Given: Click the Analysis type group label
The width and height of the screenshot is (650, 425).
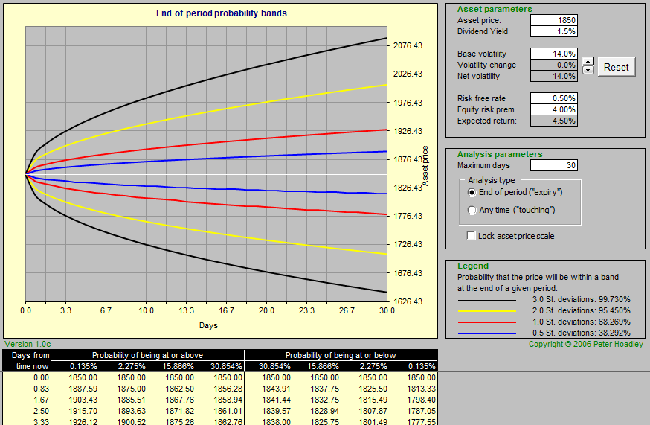Looking at the screenshot, I should [x=492, y=180].
